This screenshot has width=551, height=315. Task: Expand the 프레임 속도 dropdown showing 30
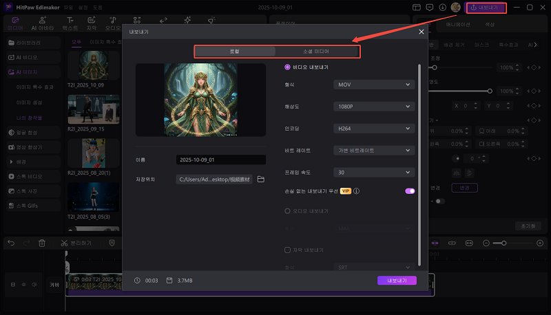373,172
